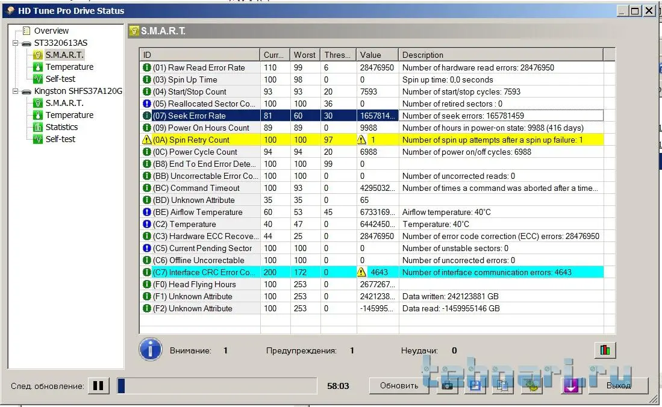Viewport: 662px width, 407px height.
Task: Select (C3) Hardware ECC Recovered row
Action: click(x=372, y=236)
